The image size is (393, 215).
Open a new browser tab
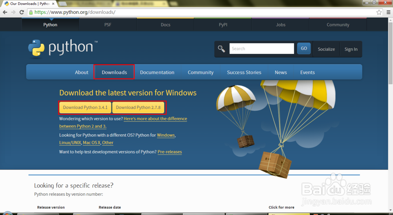62,4
